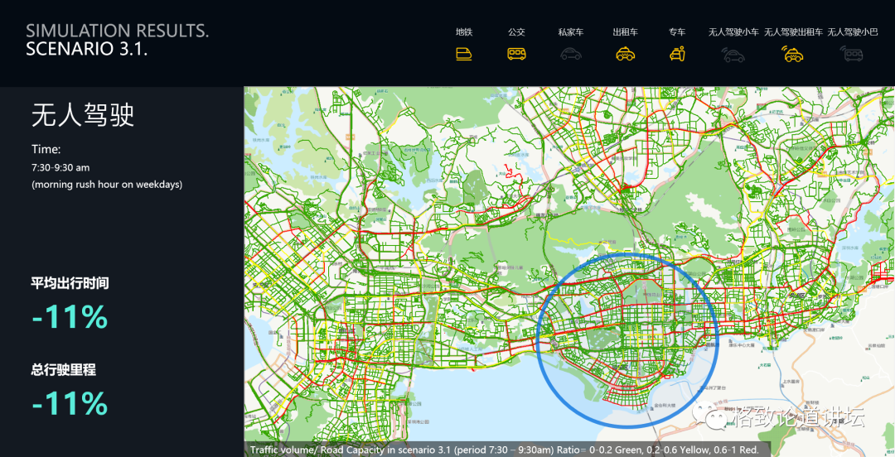The width and height of the screenshot is (895, 457).
Task: Click the 无人驾驶 panel heading
Action: coord(83,115)
